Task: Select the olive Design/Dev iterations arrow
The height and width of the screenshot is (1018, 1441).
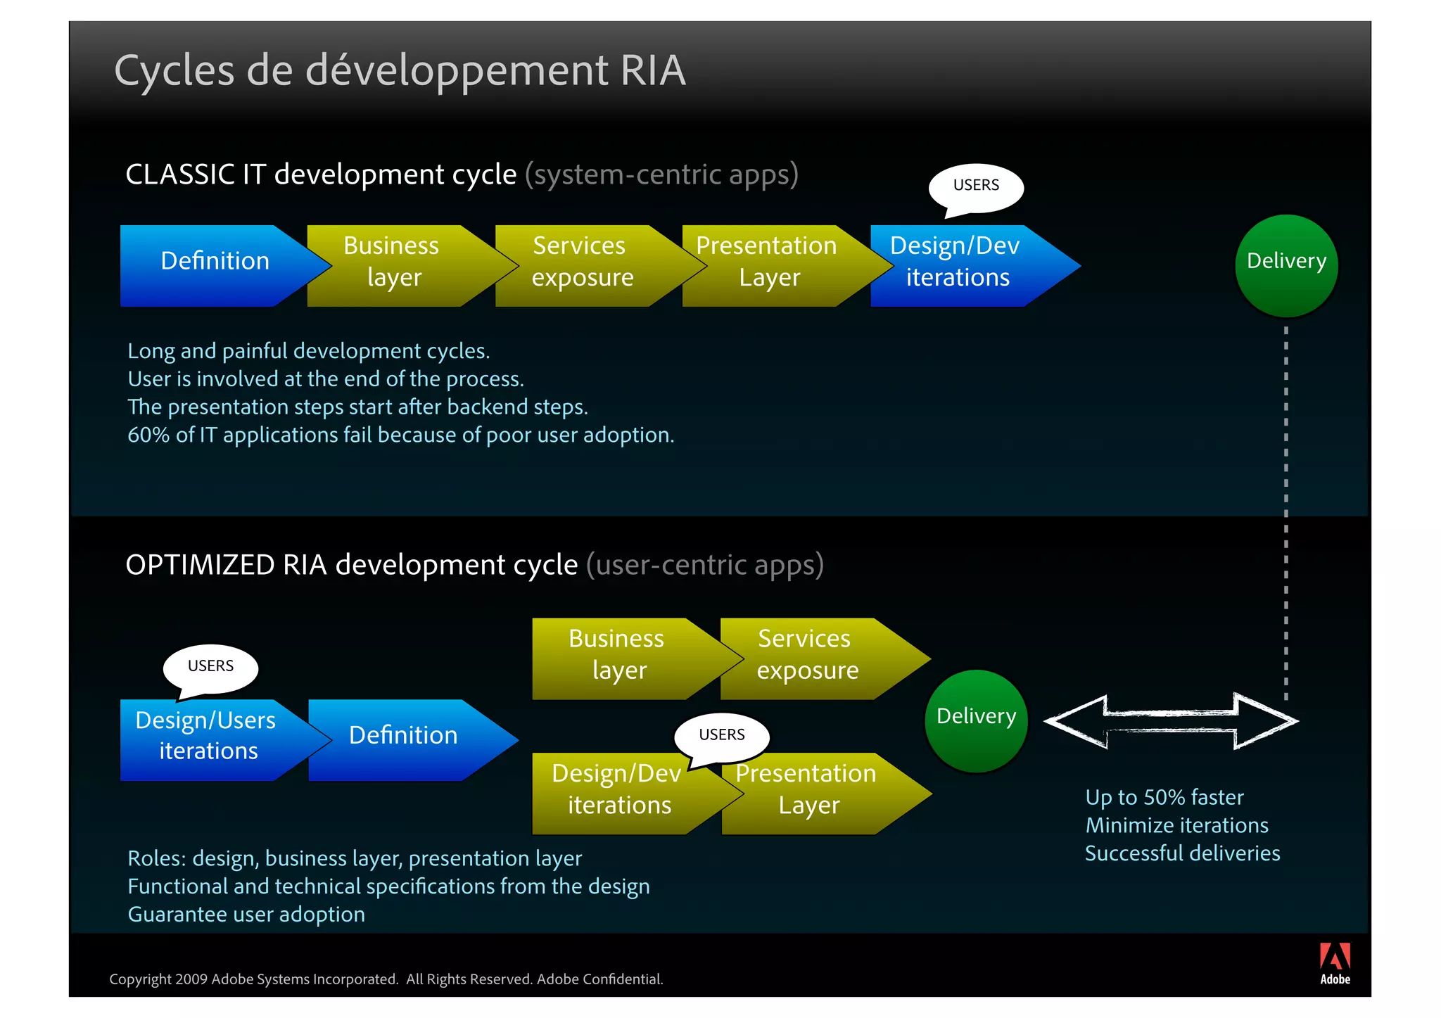Action: (617, 793)
